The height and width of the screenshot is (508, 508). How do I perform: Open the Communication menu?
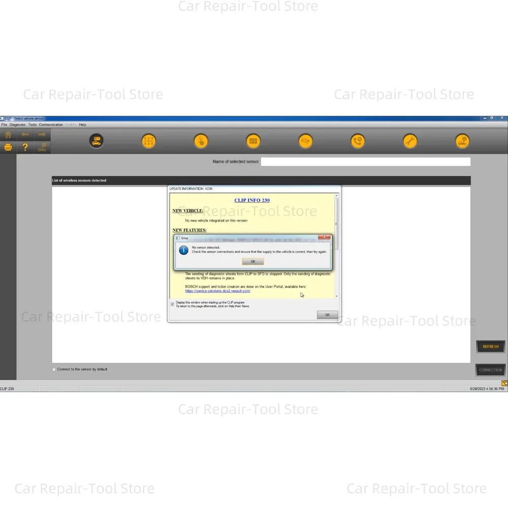pyautogui.click(x=51, y=124)
